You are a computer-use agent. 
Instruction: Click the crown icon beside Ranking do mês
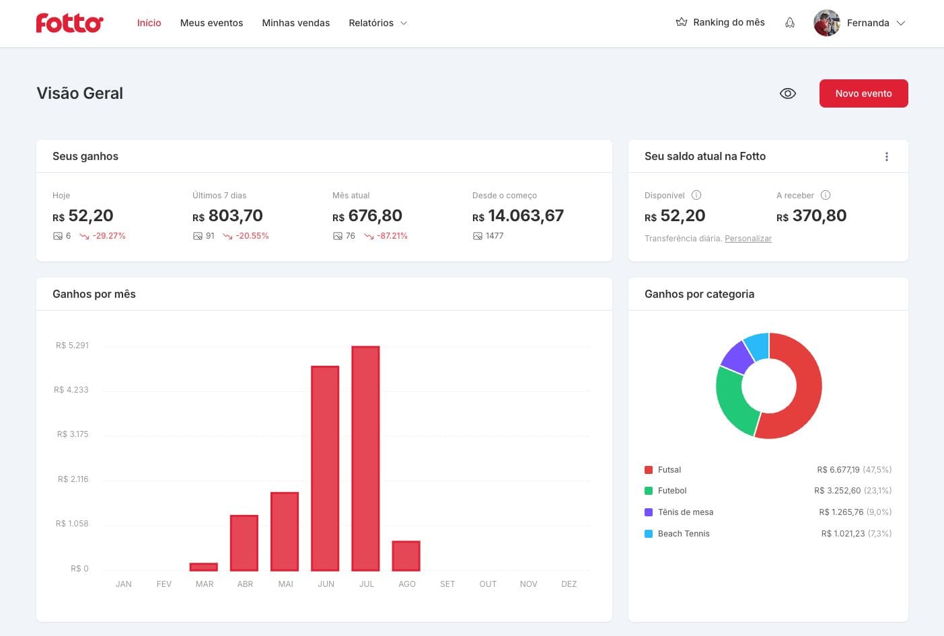682,22
